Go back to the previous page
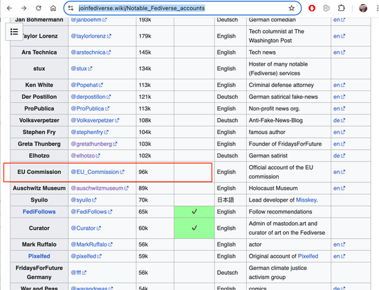Screen dimensions: 379x290 (x=10, y=8)
